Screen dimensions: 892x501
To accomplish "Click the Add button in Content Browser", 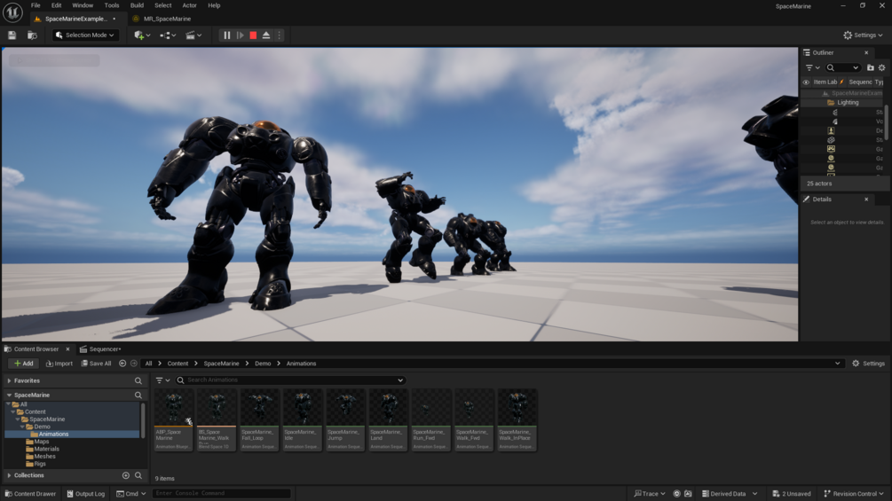I will coord(24,364).
